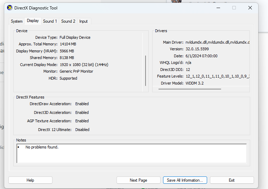Click the Drivers panel horizontal scrollbar

tap(190, 89)
